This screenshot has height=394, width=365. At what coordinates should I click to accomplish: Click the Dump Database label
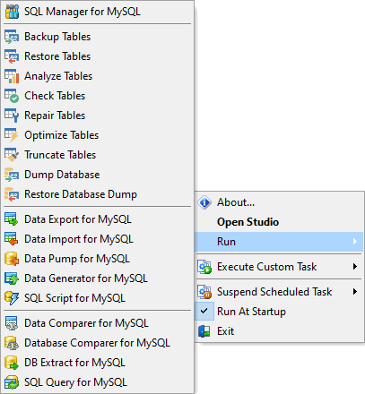(x=62, y=175)
